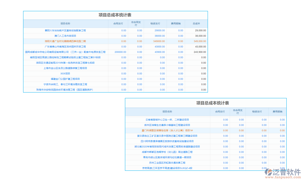
Task: Select the highlighted 洛阳大道广生村北侧锦绣四季花园二期 row
Action: click(x=65, y=41)
